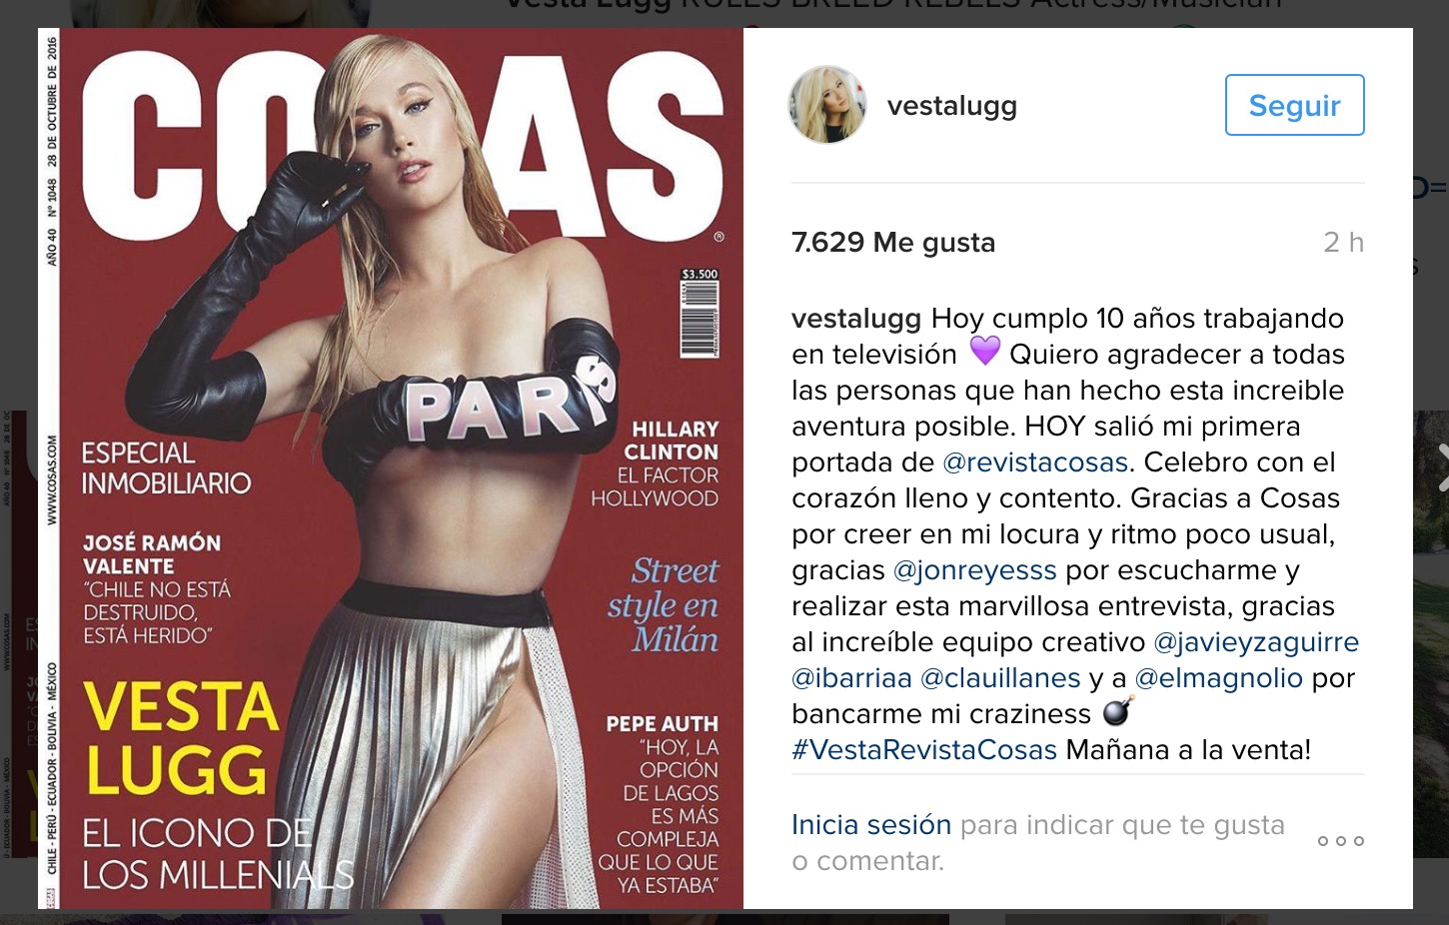The image size is (1449, 925).
Task: Open the Cosas magazine cover image
Action: (391, 468)
